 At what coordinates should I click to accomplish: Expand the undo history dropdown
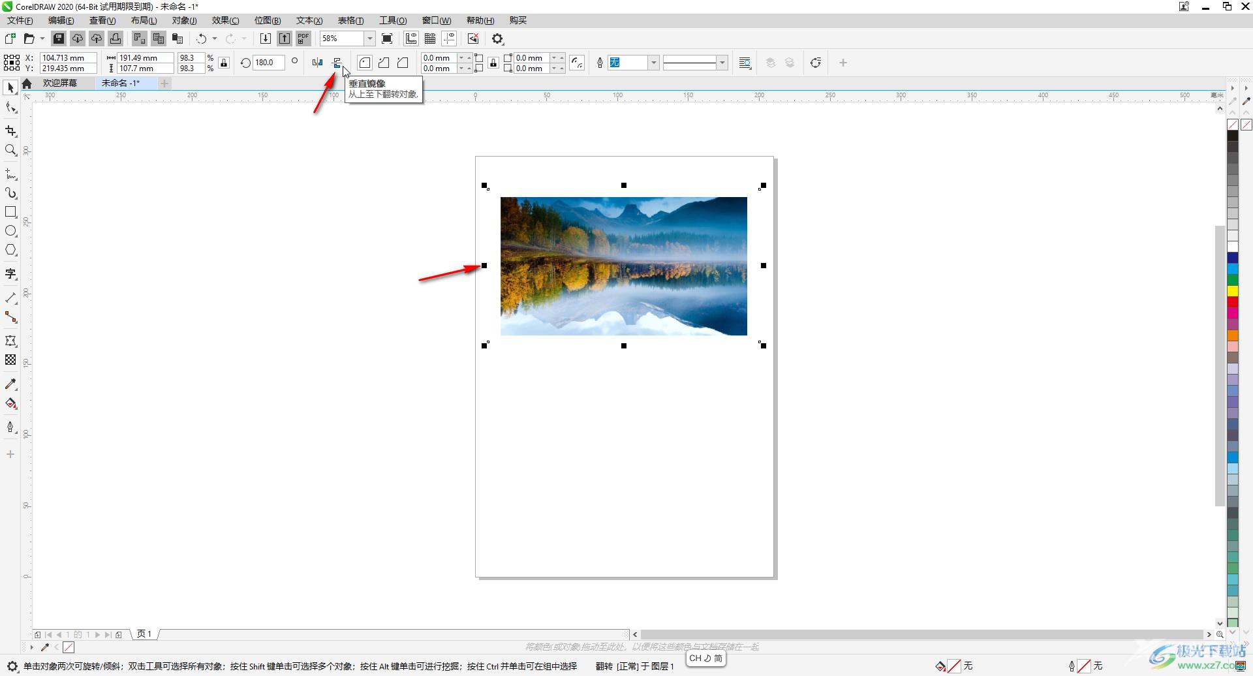tap(215, 38)
